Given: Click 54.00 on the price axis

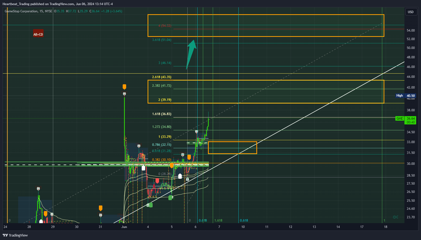Looking at the screenshot, I should [x=411, y=31].
